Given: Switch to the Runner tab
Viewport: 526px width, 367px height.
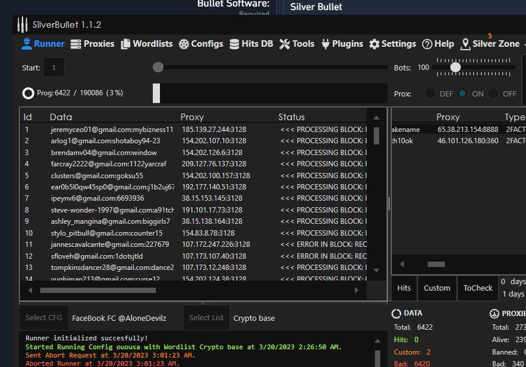Looking at the screenshot, I should tap(43, 44).
